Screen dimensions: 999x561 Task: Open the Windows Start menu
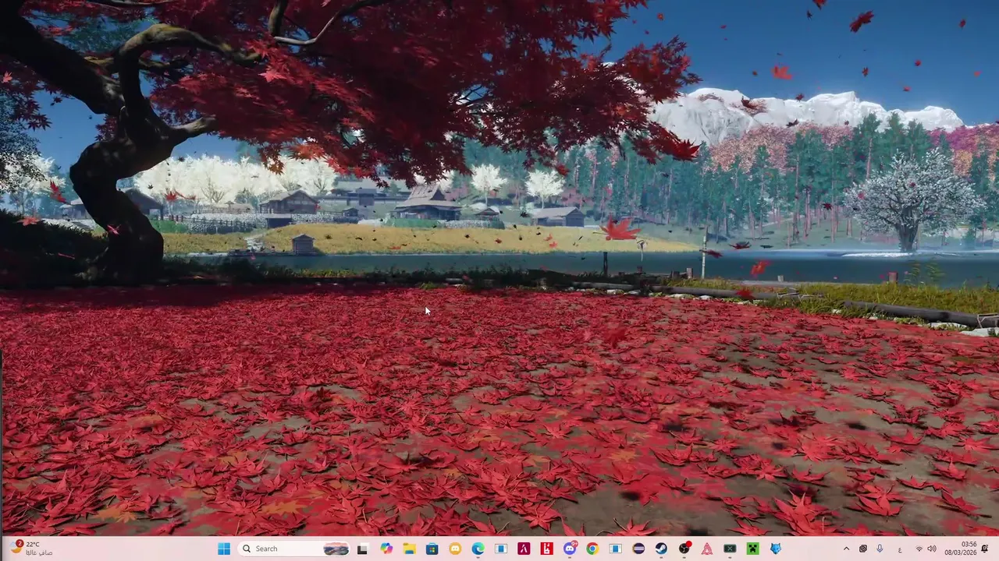point(224,549)
